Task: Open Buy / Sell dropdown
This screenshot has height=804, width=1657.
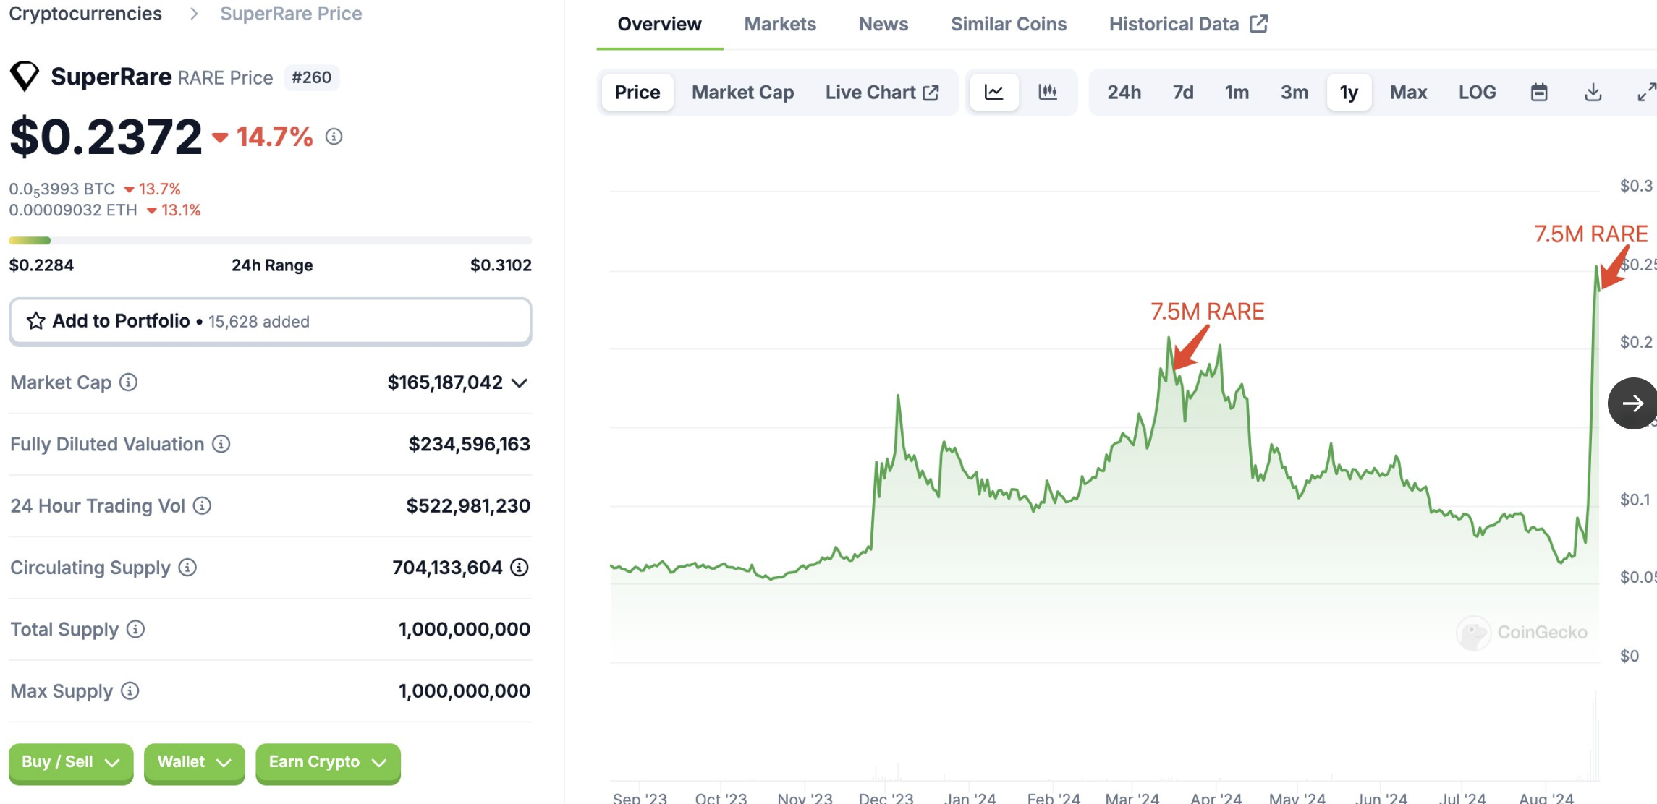Action: click(71, 762)
